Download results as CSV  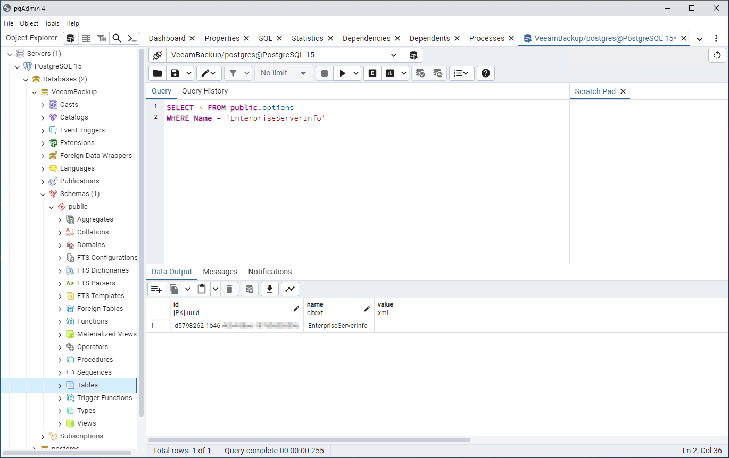click(x=270, y=289)
